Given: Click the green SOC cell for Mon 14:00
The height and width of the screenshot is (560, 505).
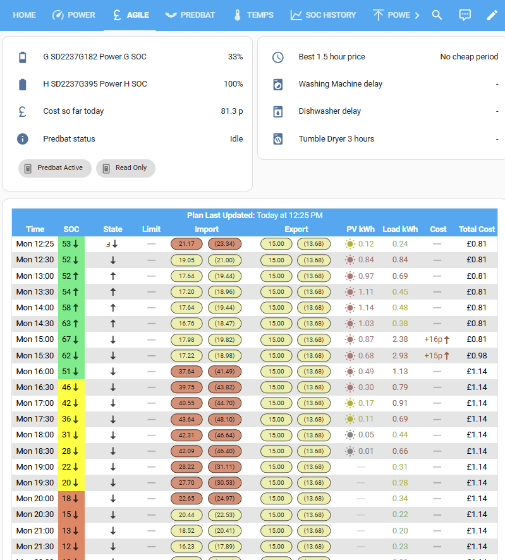Looking at the screenshot, I should point(71,308).
